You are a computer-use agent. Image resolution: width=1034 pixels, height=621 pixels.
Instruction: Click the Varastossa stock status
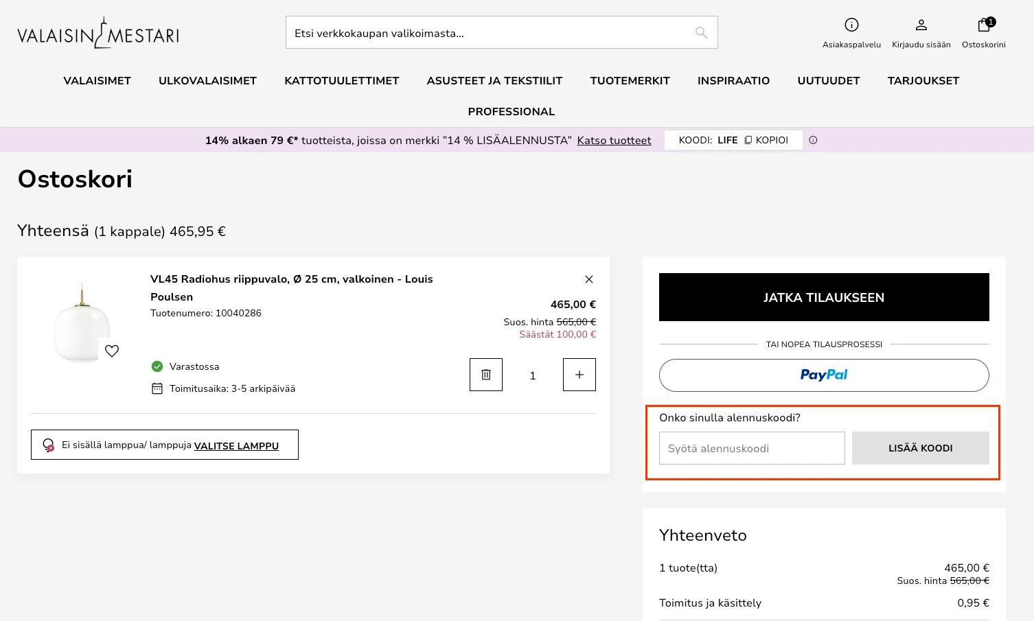[194, 366]
